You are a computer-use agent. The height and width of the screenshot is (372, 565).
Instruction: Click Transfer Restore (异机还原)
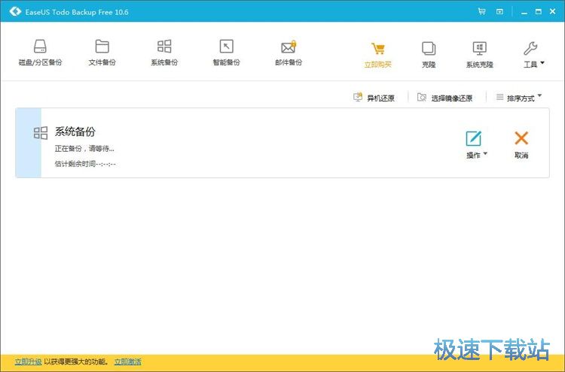point(374,98)
